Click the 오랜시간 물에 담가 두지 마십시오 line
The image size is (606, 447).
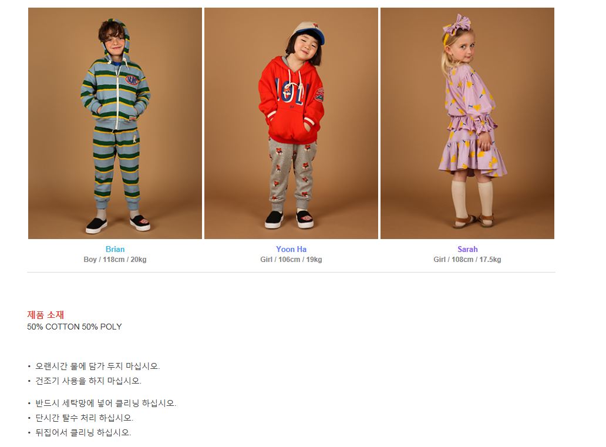[x=97, y=366]
